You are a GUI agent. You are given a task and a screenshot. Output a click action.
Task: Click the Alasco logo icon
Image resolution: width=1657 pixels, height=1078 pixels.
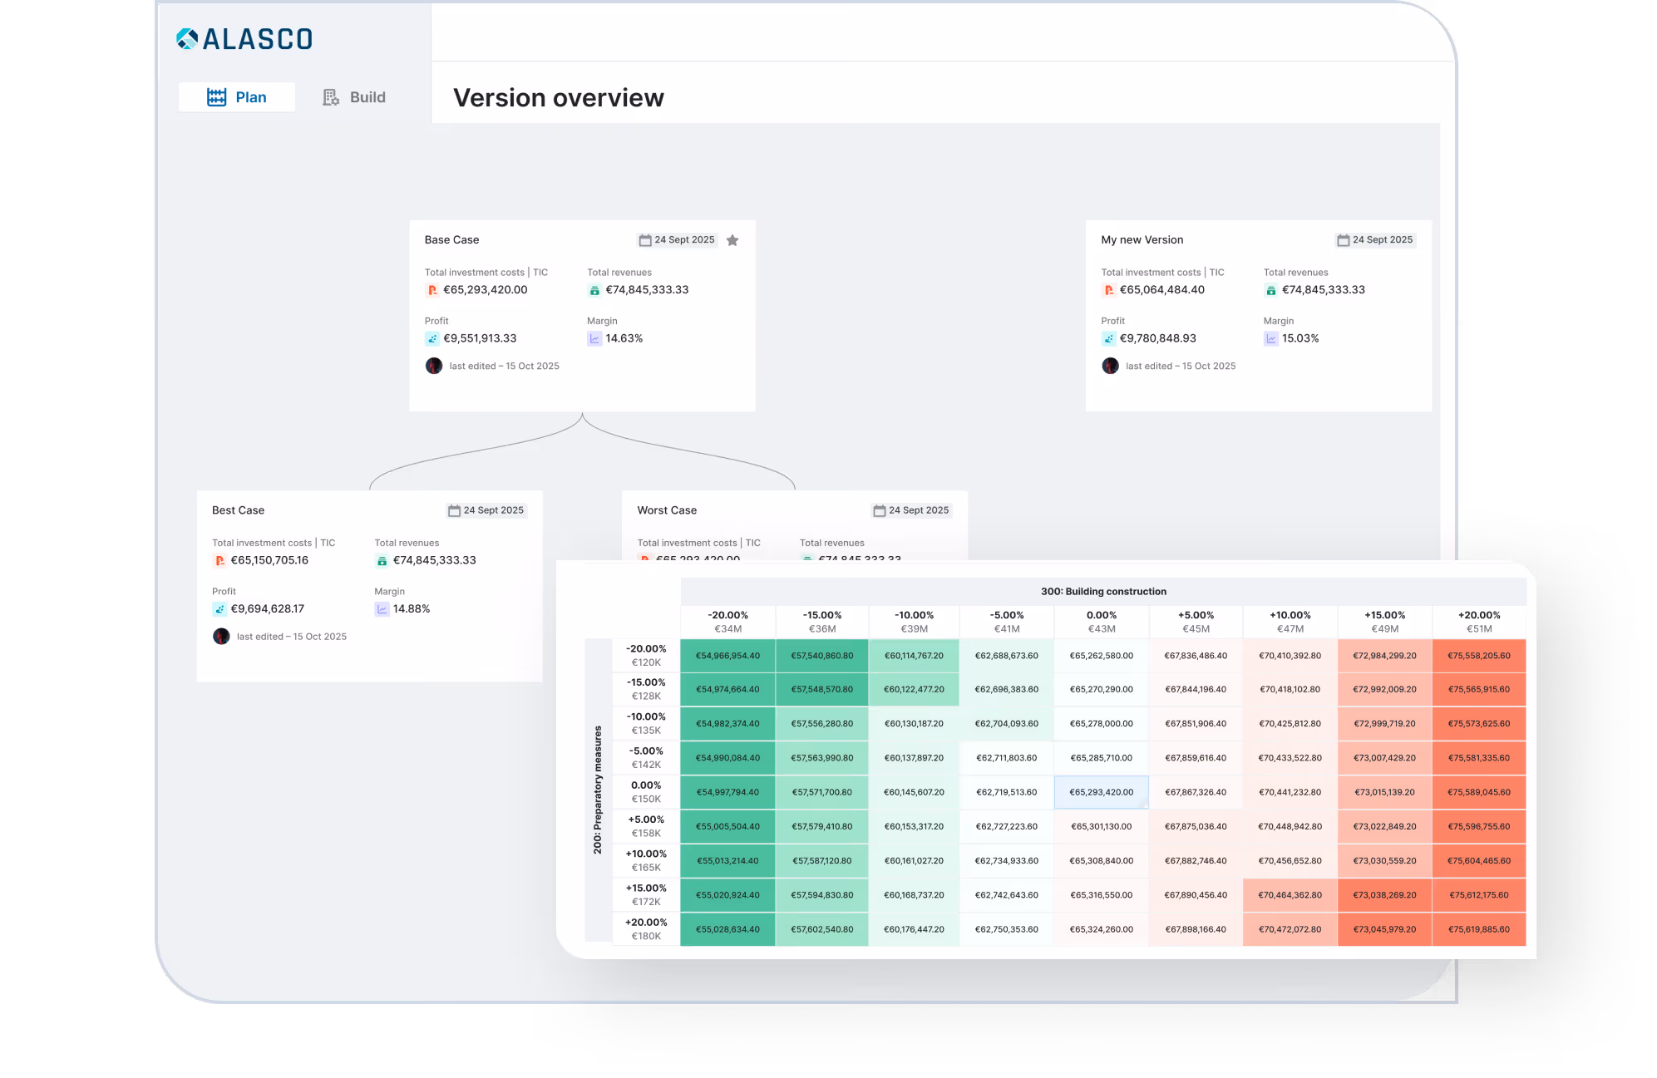point(187,39)
